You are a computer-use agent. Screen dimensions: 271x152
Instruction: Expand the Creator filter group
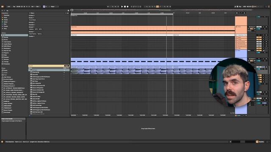click(x=31, y=36)
